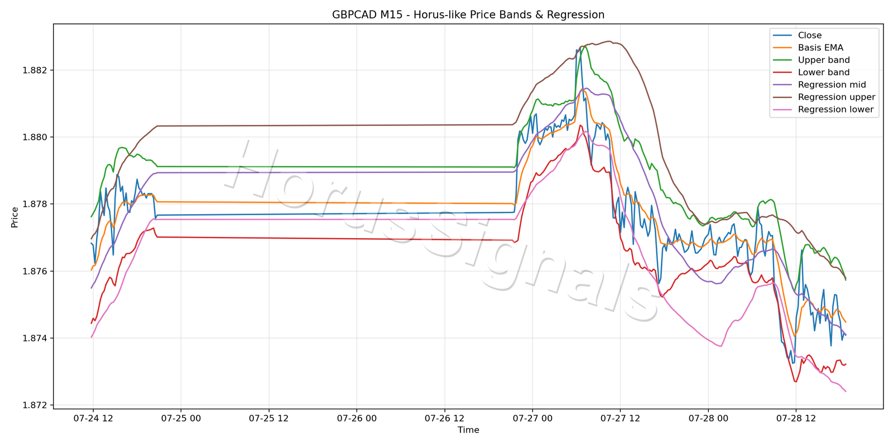Click the pink Regression lower legend swatch
Image resolution: width=893 pixels, height=446 pixels.
coord(782,109)
